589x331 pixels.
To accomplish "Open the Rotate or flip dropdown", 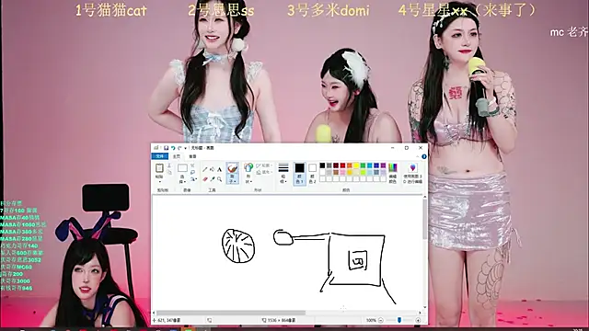I will [193, 179].
